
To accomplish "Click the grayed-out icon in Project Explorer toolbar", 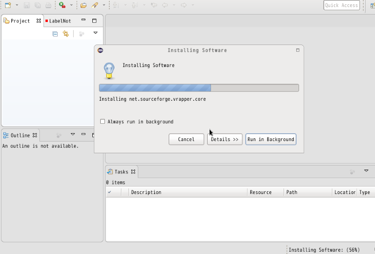I will click(x=82, y=34).
